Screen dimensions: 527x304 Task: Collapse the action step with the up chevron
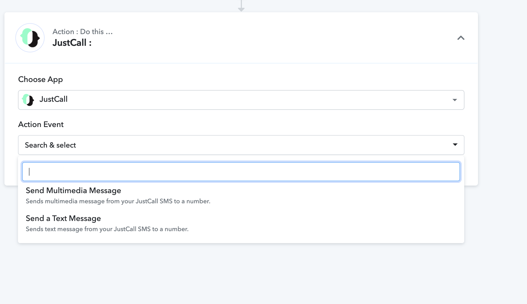pos(461,38)
